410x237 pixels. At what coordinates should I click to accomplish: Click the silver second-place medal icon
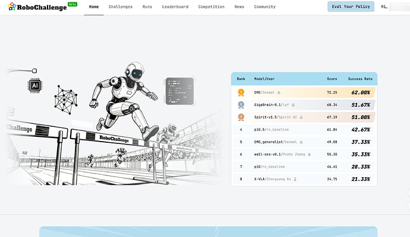[241, 105]
